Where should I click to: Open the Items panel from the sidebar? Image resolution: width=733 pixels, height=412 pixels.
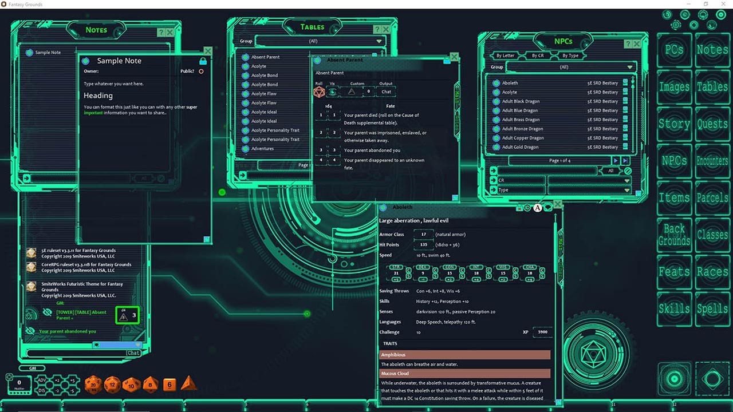[674, 197]
